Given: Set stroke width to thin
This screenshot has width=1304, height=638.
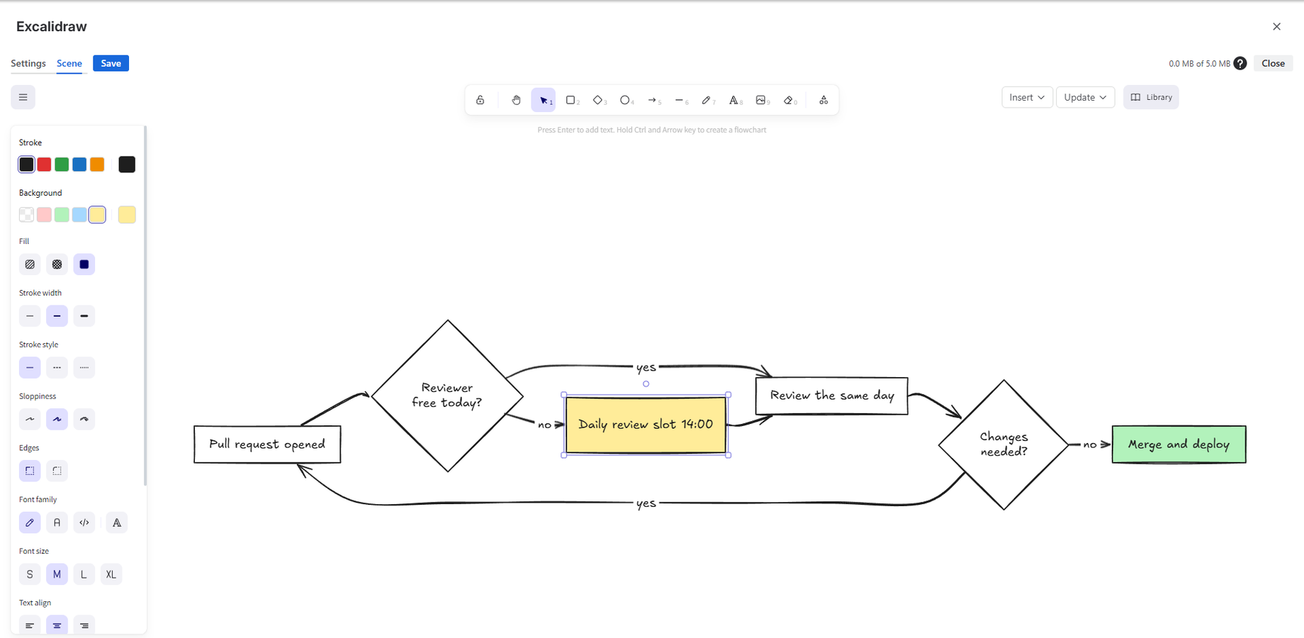Looking at the screenshot, I should (30, 316).
